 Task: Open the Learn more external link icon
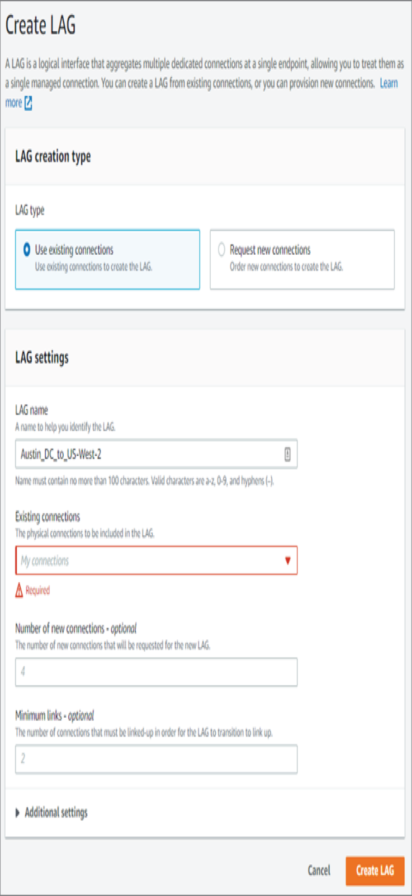coord(28,103)
